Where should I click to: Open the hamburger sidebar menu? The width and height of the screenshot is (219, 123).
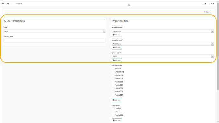point(3,4)
